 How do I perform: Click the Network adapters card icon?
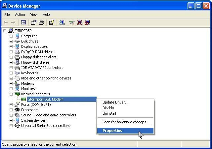17,94
